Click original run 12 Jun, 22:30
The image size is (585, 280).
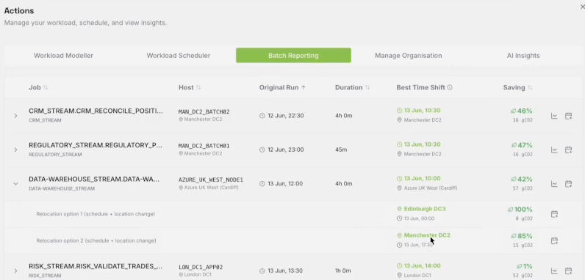[285, 116]
